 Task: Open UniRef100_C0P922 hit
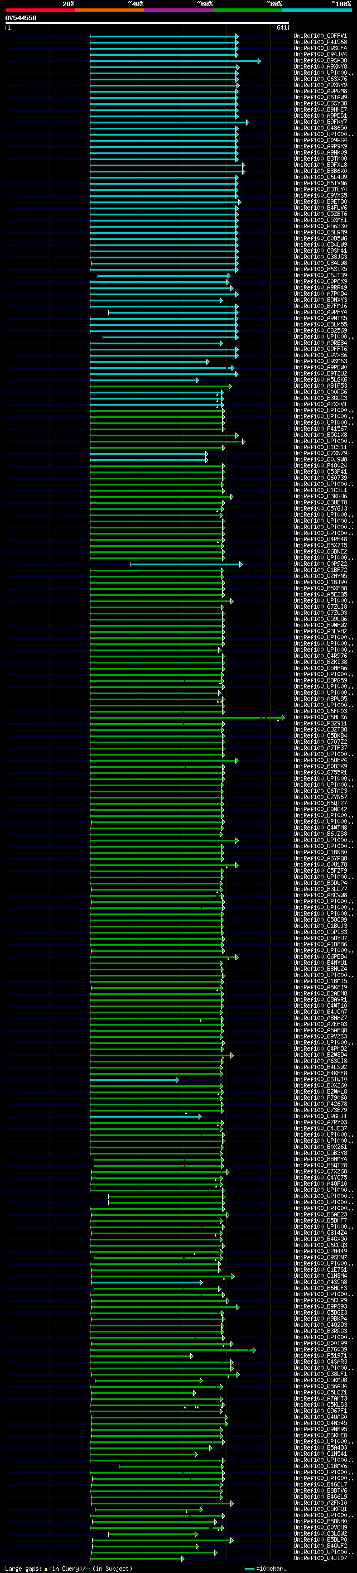pos(320,564)
